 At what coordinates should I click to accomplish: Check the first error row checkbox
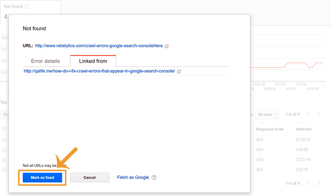4,140
